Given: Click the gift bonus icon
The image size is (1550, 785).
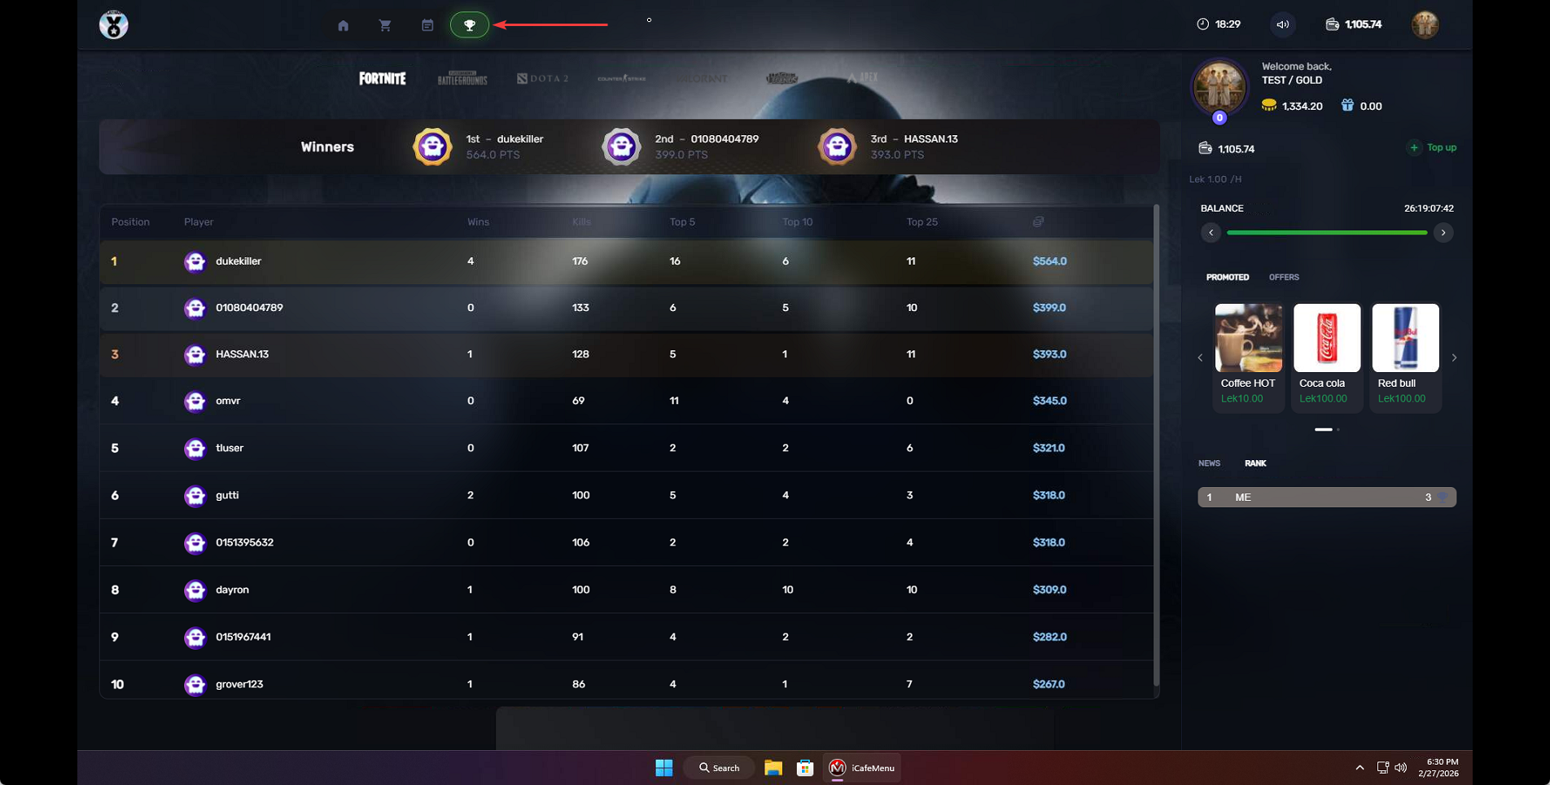Looking at the screenshot, I should pyautogui.click(x=1347, y=106).
